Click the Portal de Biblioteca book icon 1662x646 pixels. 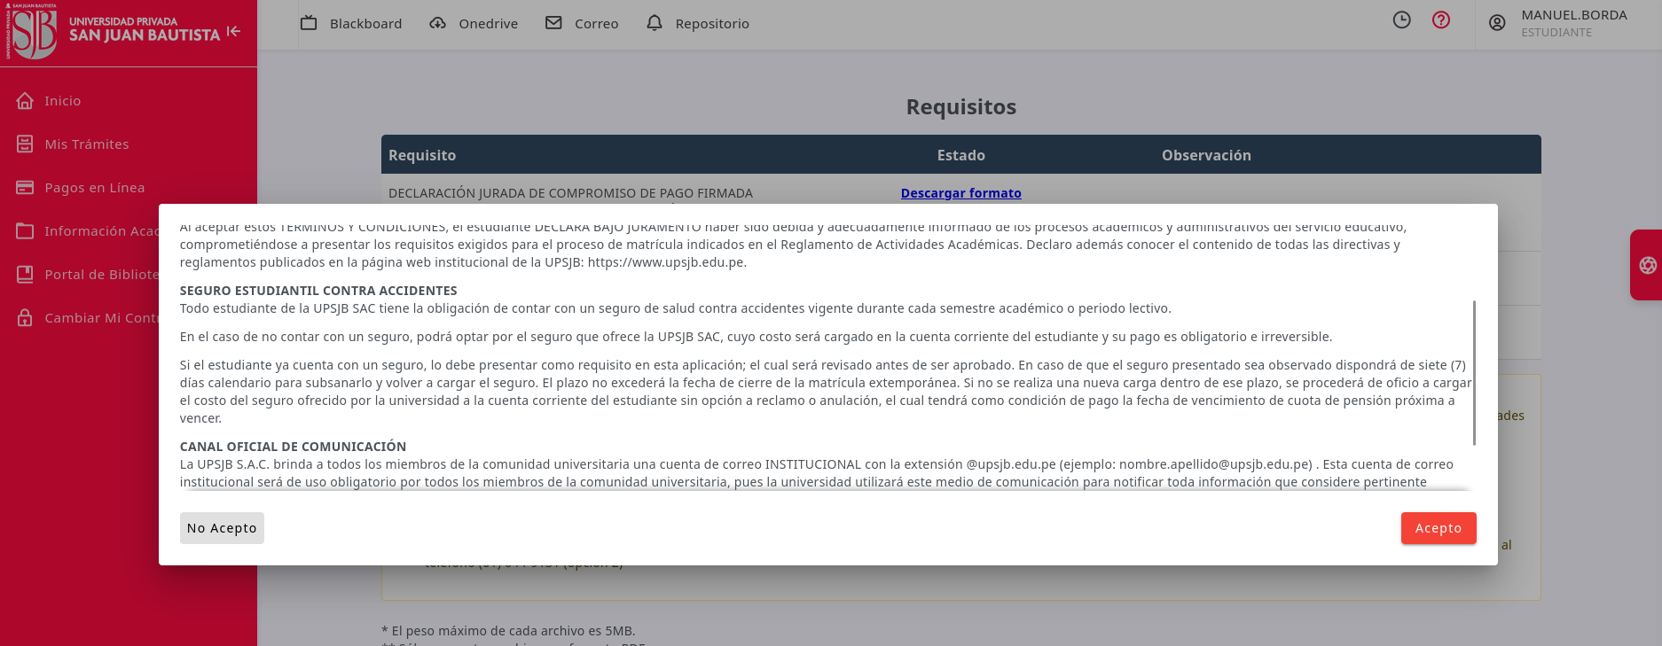click(x=25, y=275)
